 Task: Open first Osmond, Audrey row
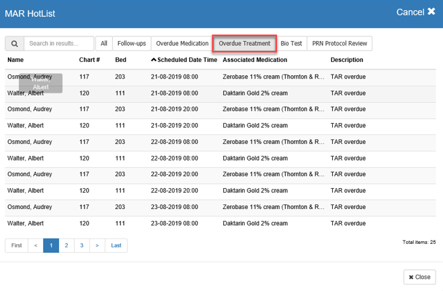point(30,77)
